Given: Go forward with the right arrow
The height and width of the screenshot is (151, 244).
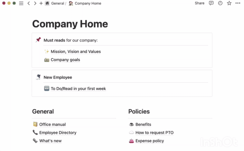Looking at the screenshot, I should [x=35, y=3].
